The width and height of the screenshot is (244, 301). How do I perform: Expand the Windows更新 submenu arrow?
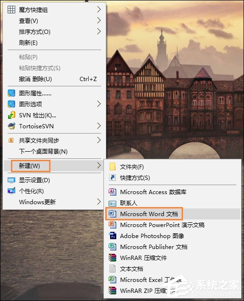tap(99, 202)
